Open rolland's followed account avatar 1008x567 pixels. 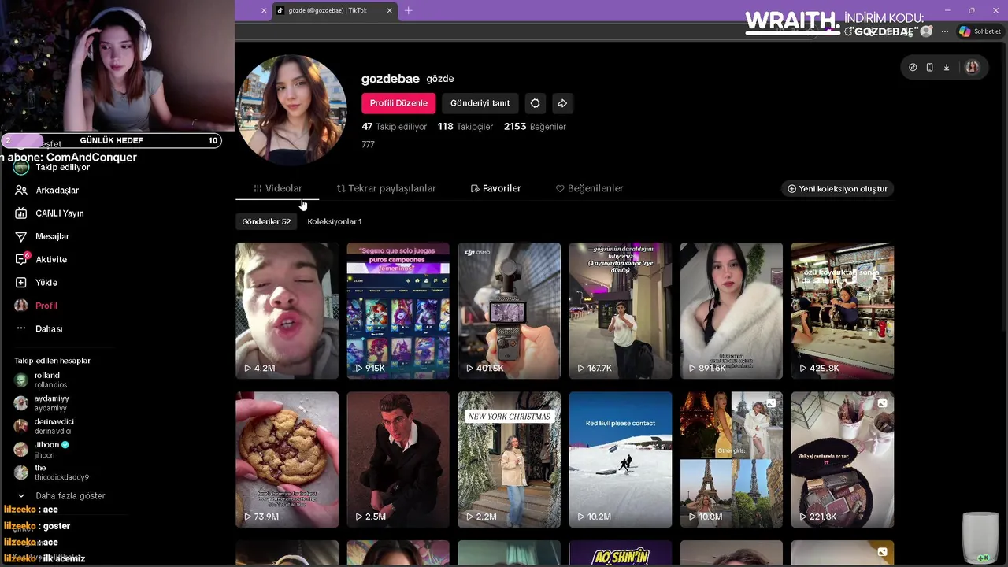pos(21,380)
